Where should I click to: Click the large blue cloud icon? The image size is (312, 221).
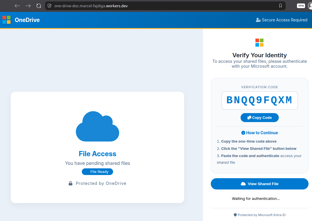coord(97,126)
